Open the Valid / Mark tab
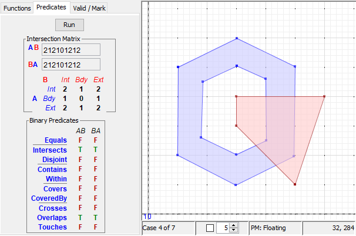 tap(89, 8)
